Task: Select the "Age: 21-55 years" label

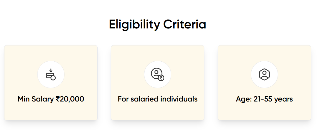Action: pos(264,99)
